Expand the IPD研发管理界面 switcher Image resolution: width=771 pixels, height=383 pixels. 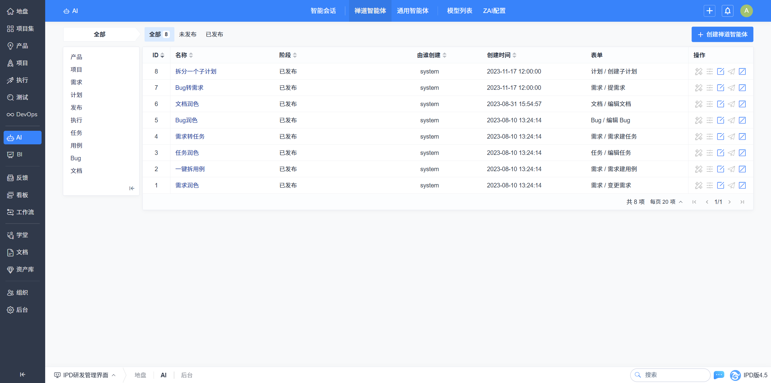point(85,375)
